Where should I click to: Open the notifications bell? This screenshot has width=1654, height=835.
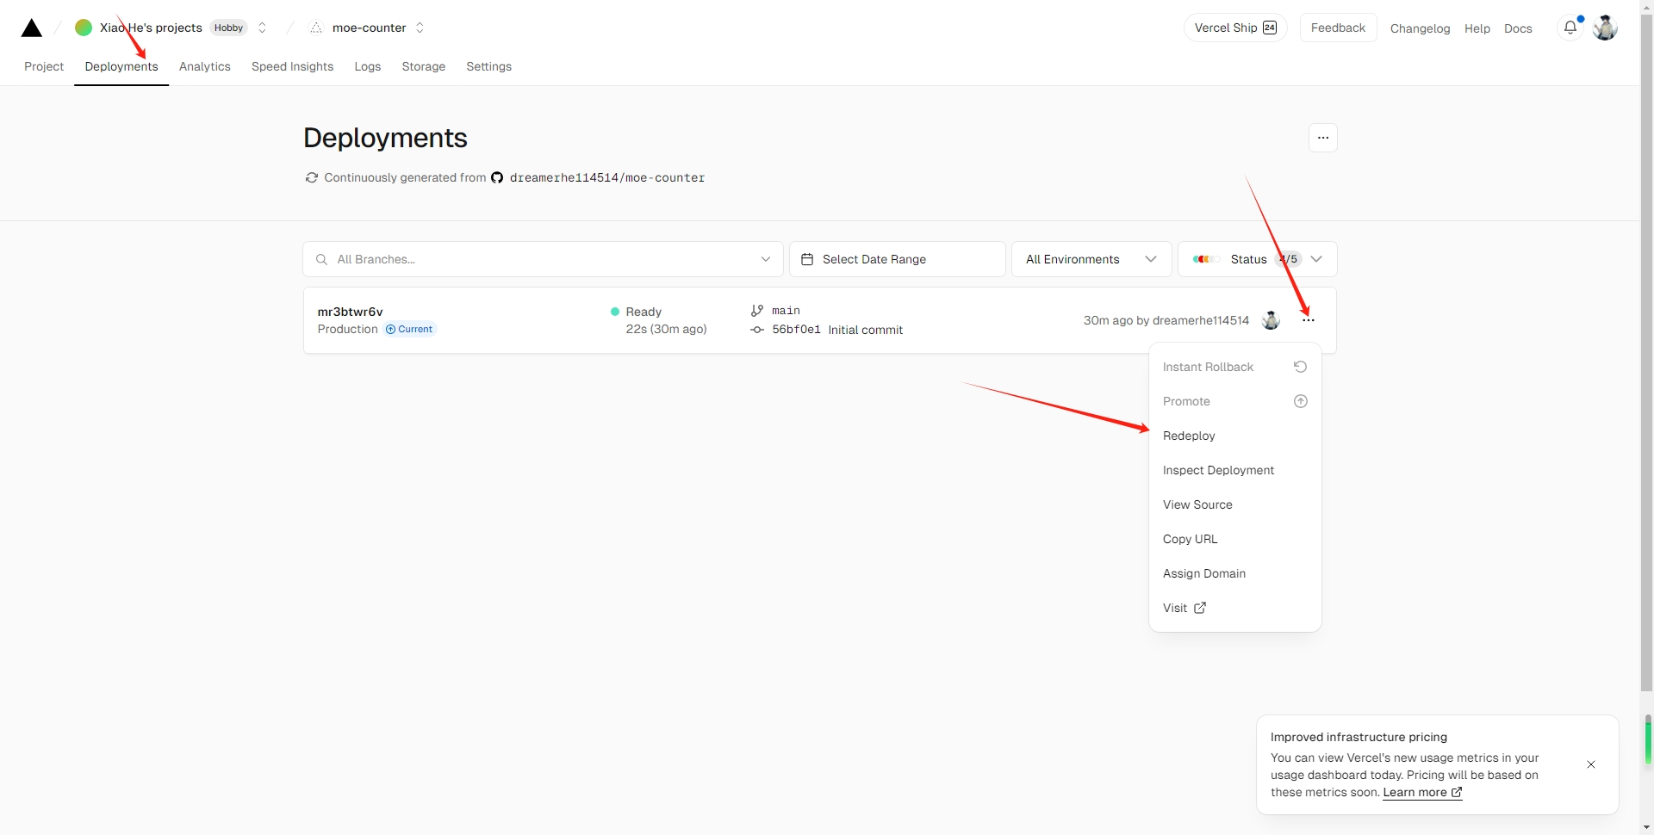1570,28
